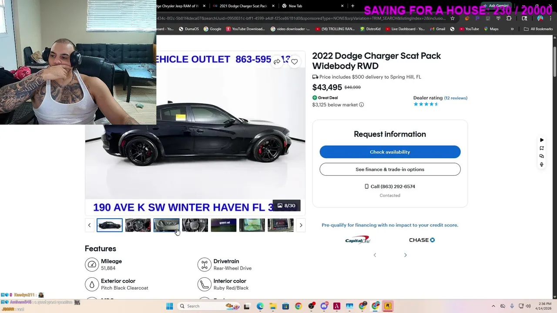Open the Maps bookmark

pyautogui.click(x=491, y=29)
